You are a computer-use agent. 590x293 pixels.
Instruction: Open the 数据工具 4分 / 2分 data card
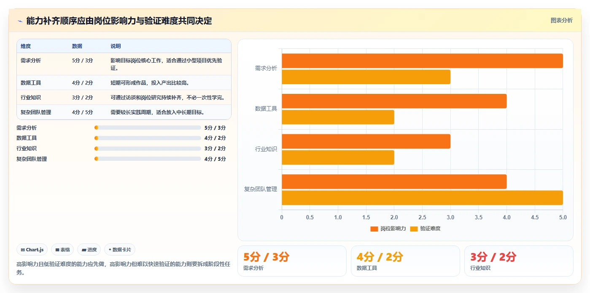(405, 261)
